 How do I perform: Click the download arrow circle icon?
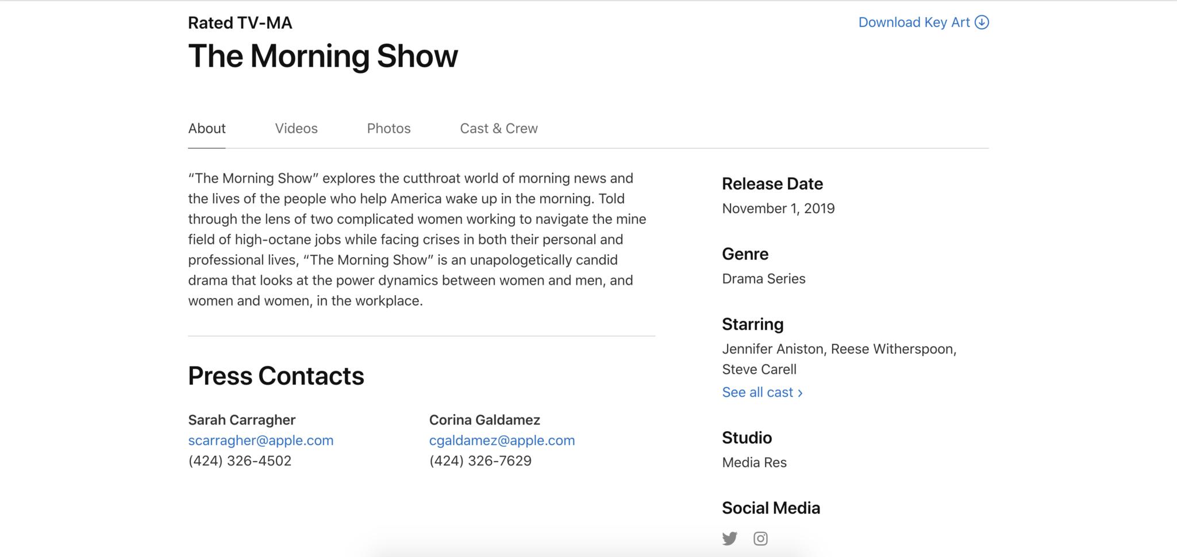click(982, 22)
